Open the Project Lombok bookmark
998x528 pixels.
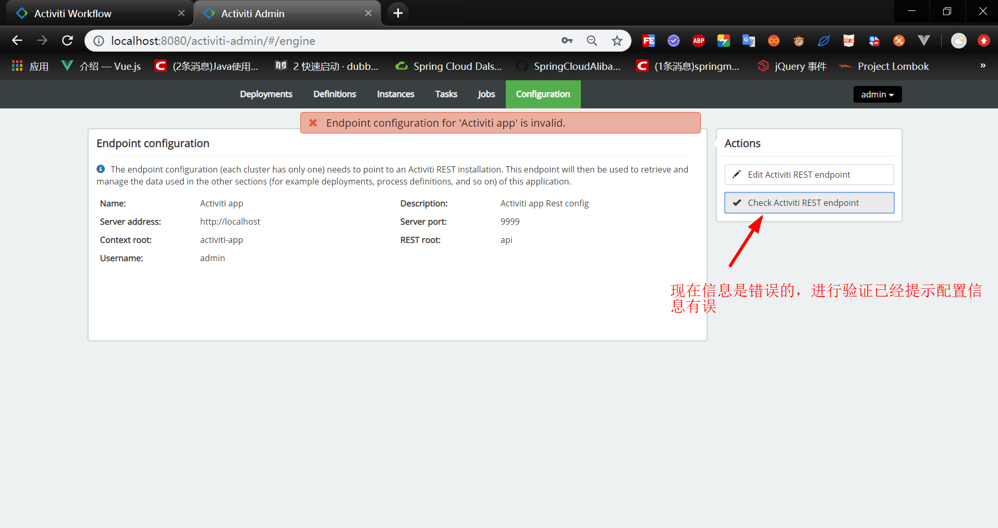884,66
